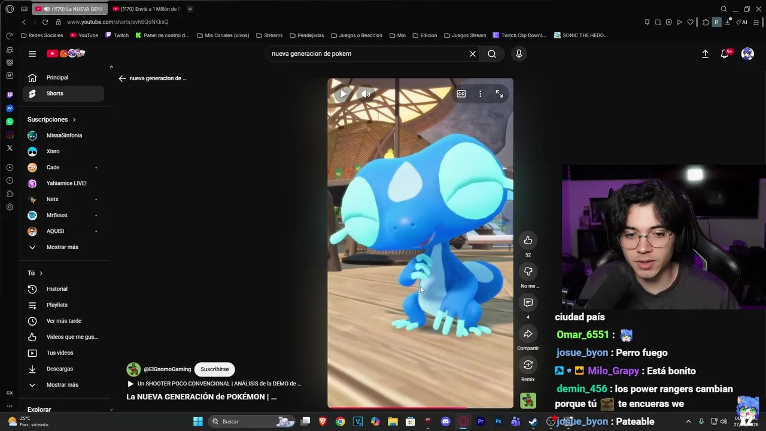
Task: Open the Short's comments panel
Action: coord(528,303)
